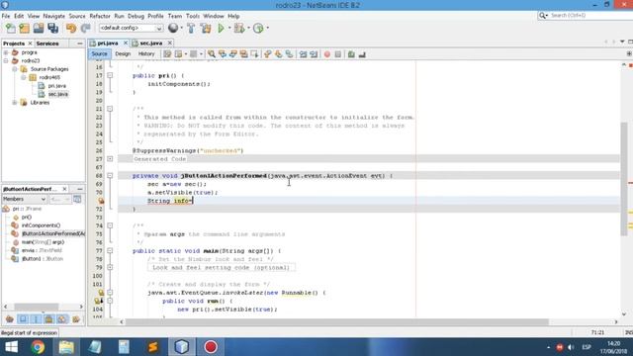The height and width of the screenshot is (356, 633).
Task: Toggle Bookmark icon in editor toolbar
Action: point(290,54)
